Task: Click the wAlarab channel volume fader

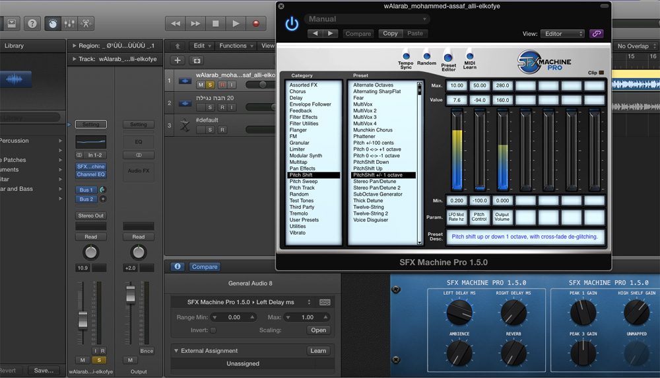Action: click(x=83, y=319)
